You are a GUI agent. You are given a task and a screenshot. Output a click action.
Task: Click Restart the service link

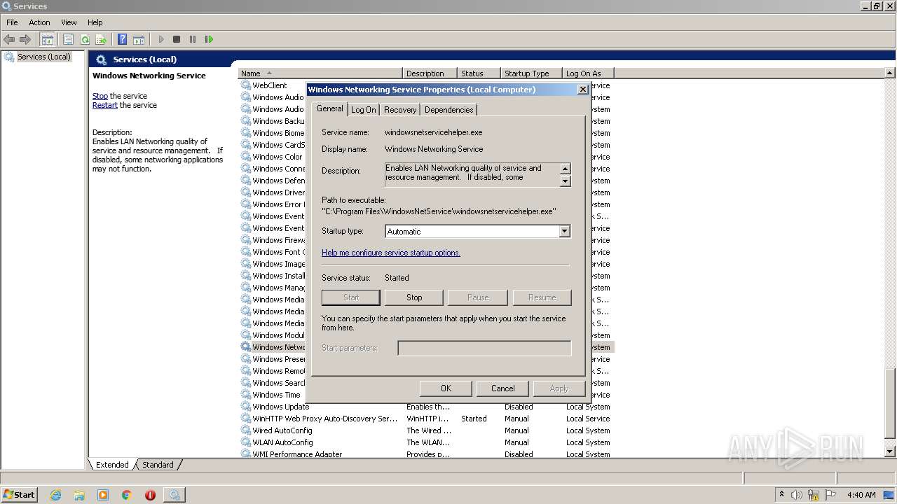pyautogui.click(x=104, y=105)
